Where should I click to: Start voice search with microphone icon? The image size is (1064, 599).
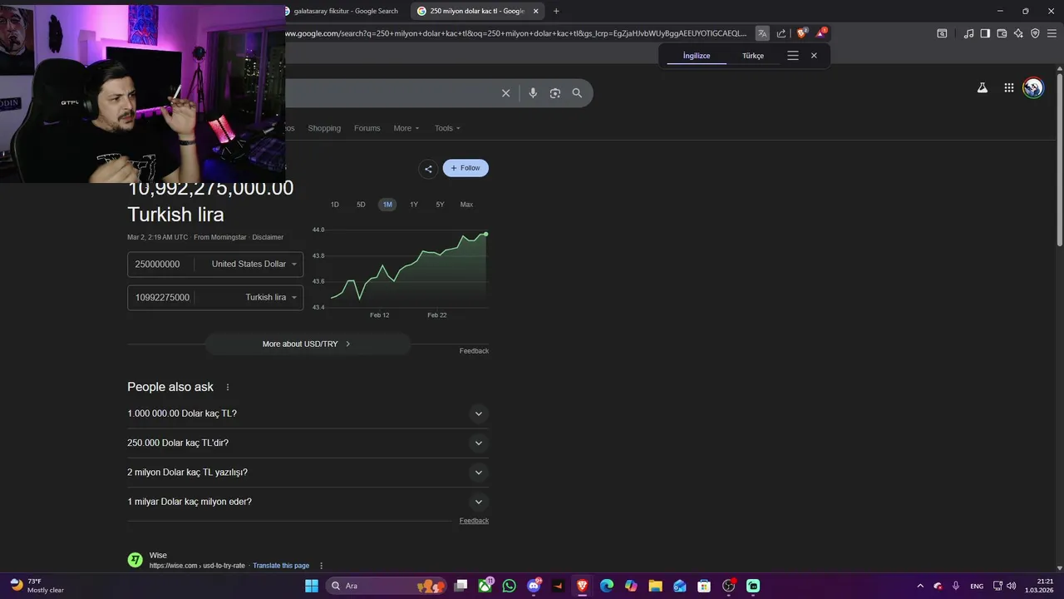(533, 93)
